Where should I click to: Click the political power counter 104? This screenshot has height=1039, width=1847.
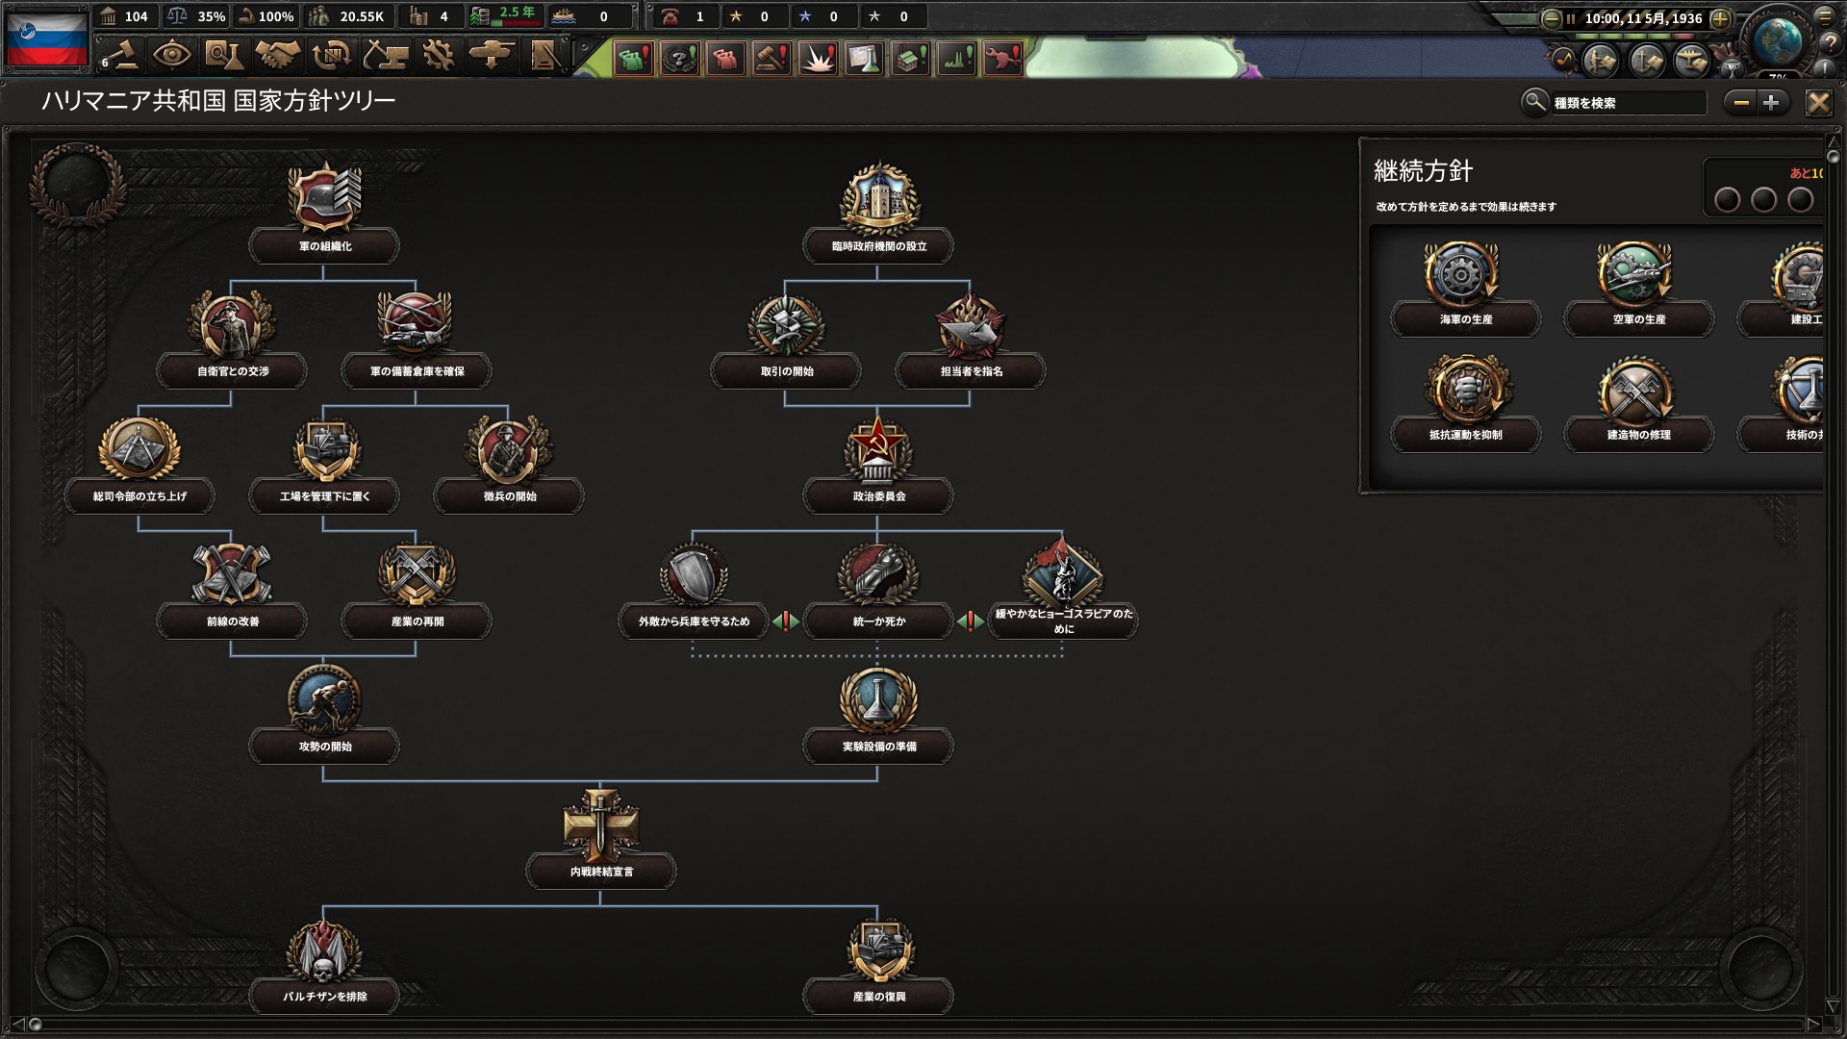pos(125,16)
